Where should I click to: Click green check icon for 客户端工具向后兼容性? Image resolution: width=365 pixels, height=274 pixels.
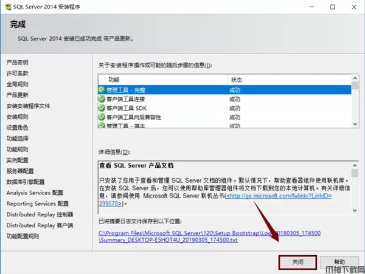(x=102, y=117)
